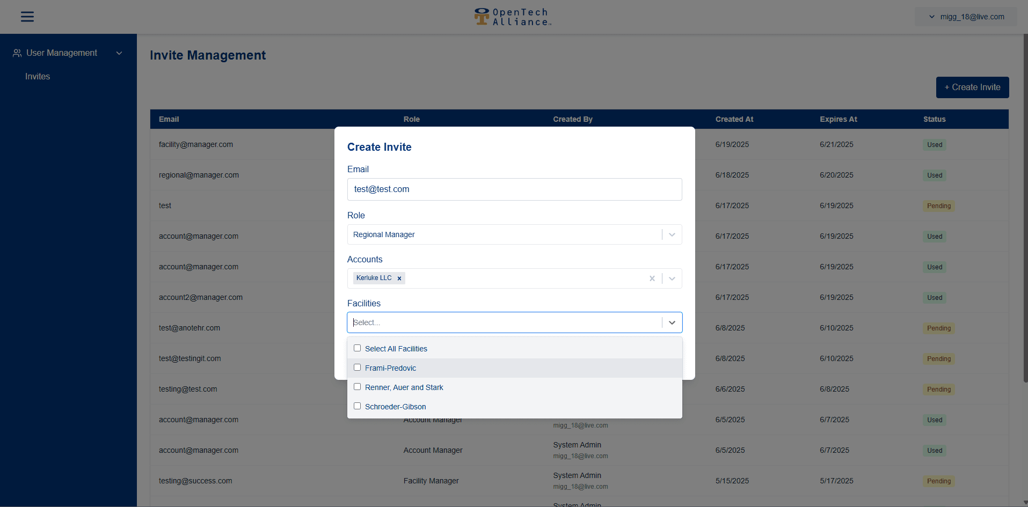
Task: Select the facility@manager.com email cell
Action: pyautogui.click(x=196, y=144)
